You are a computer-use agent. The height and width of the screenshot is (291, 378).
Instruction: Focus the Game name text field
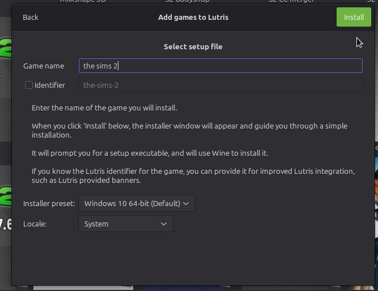[x=220, y=66]
